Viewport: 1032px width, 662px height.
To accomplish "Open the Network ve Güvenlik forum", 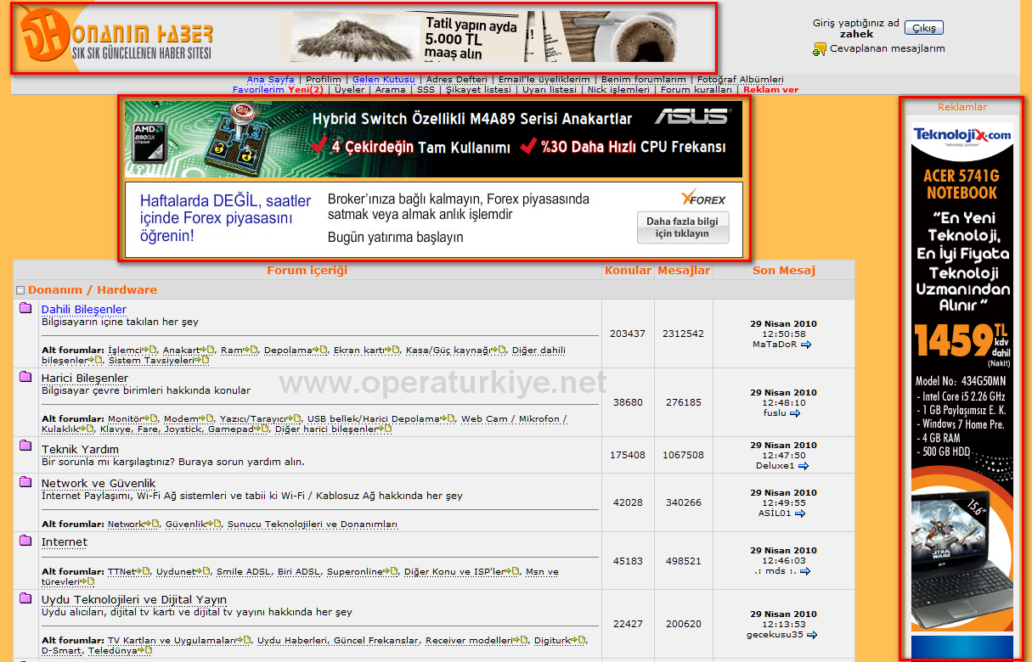I will point(99,483).
